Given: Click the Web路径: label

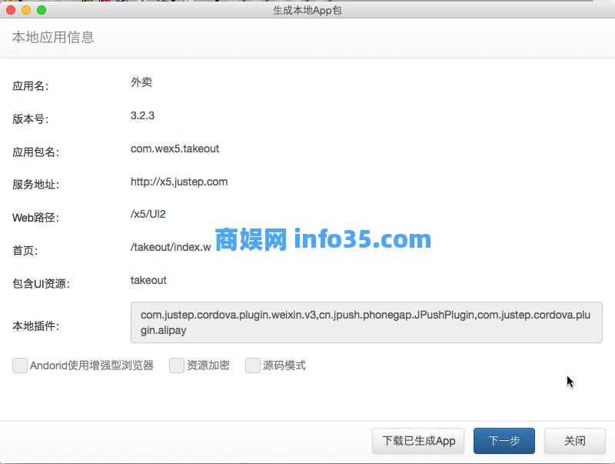Looking at the screenshot, I should [x=35, y=218].
